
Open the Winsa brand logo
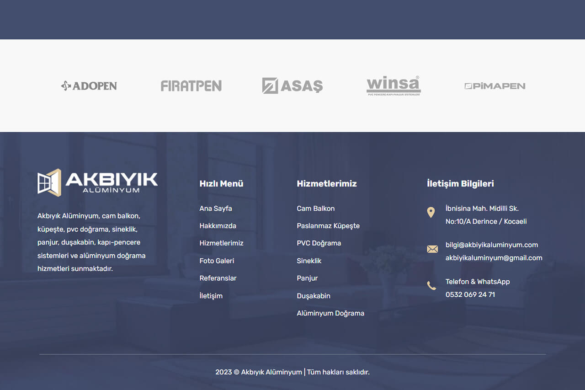394,85
